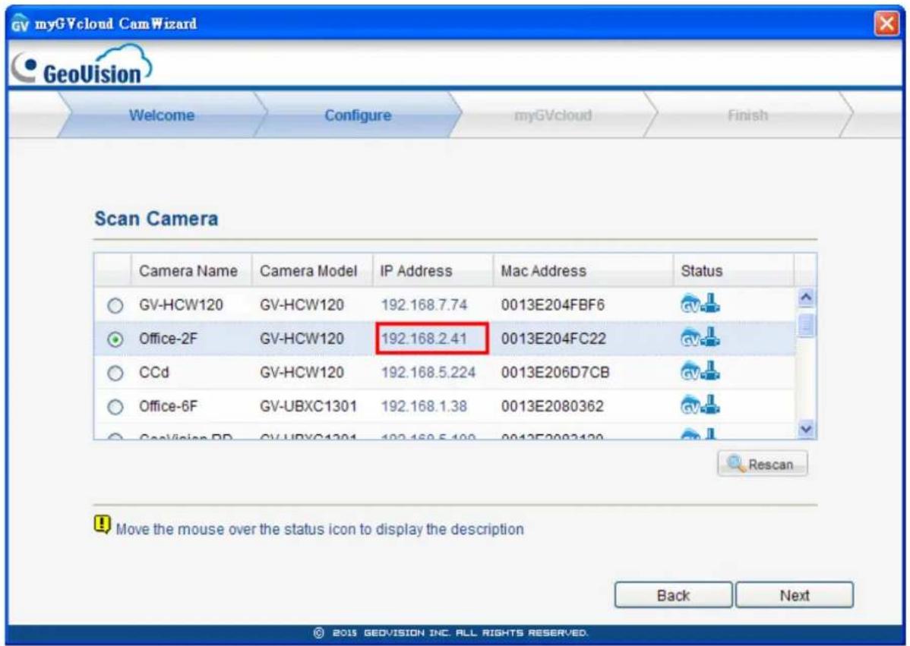
Task: Click the yellow exclamation hint icon
Action: (102, 525)
